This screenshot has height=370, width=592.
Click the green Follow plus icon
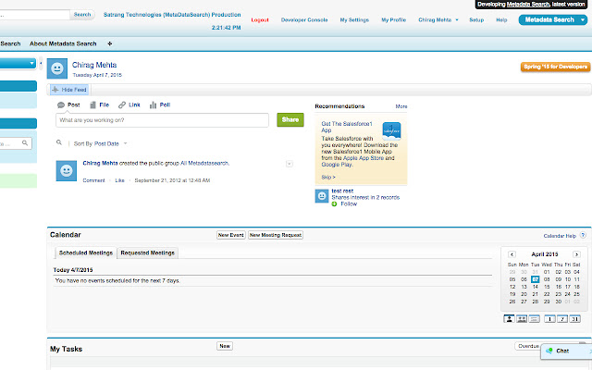coord(334,203)
